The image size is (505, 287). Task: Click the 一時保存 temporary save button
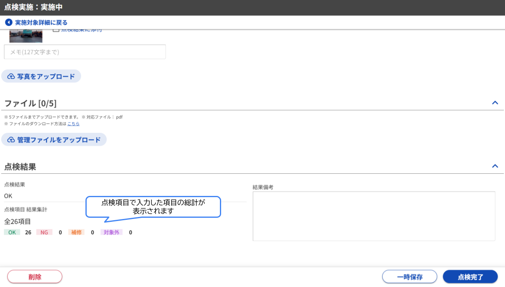point(409,276)
